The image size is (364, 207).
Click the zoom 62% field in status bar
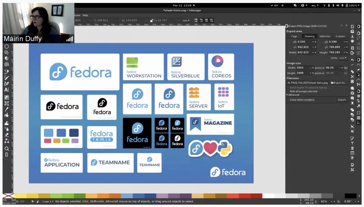click(324, 201)
